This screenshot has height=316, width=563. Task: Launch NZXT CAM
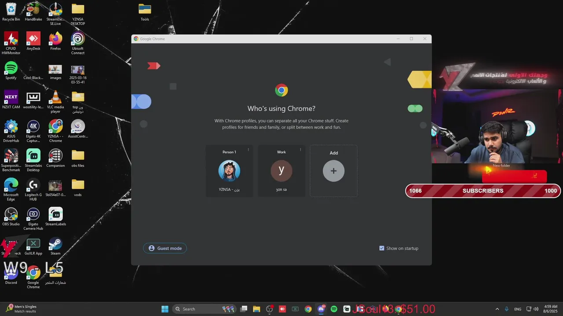click(x=11, y=100)
